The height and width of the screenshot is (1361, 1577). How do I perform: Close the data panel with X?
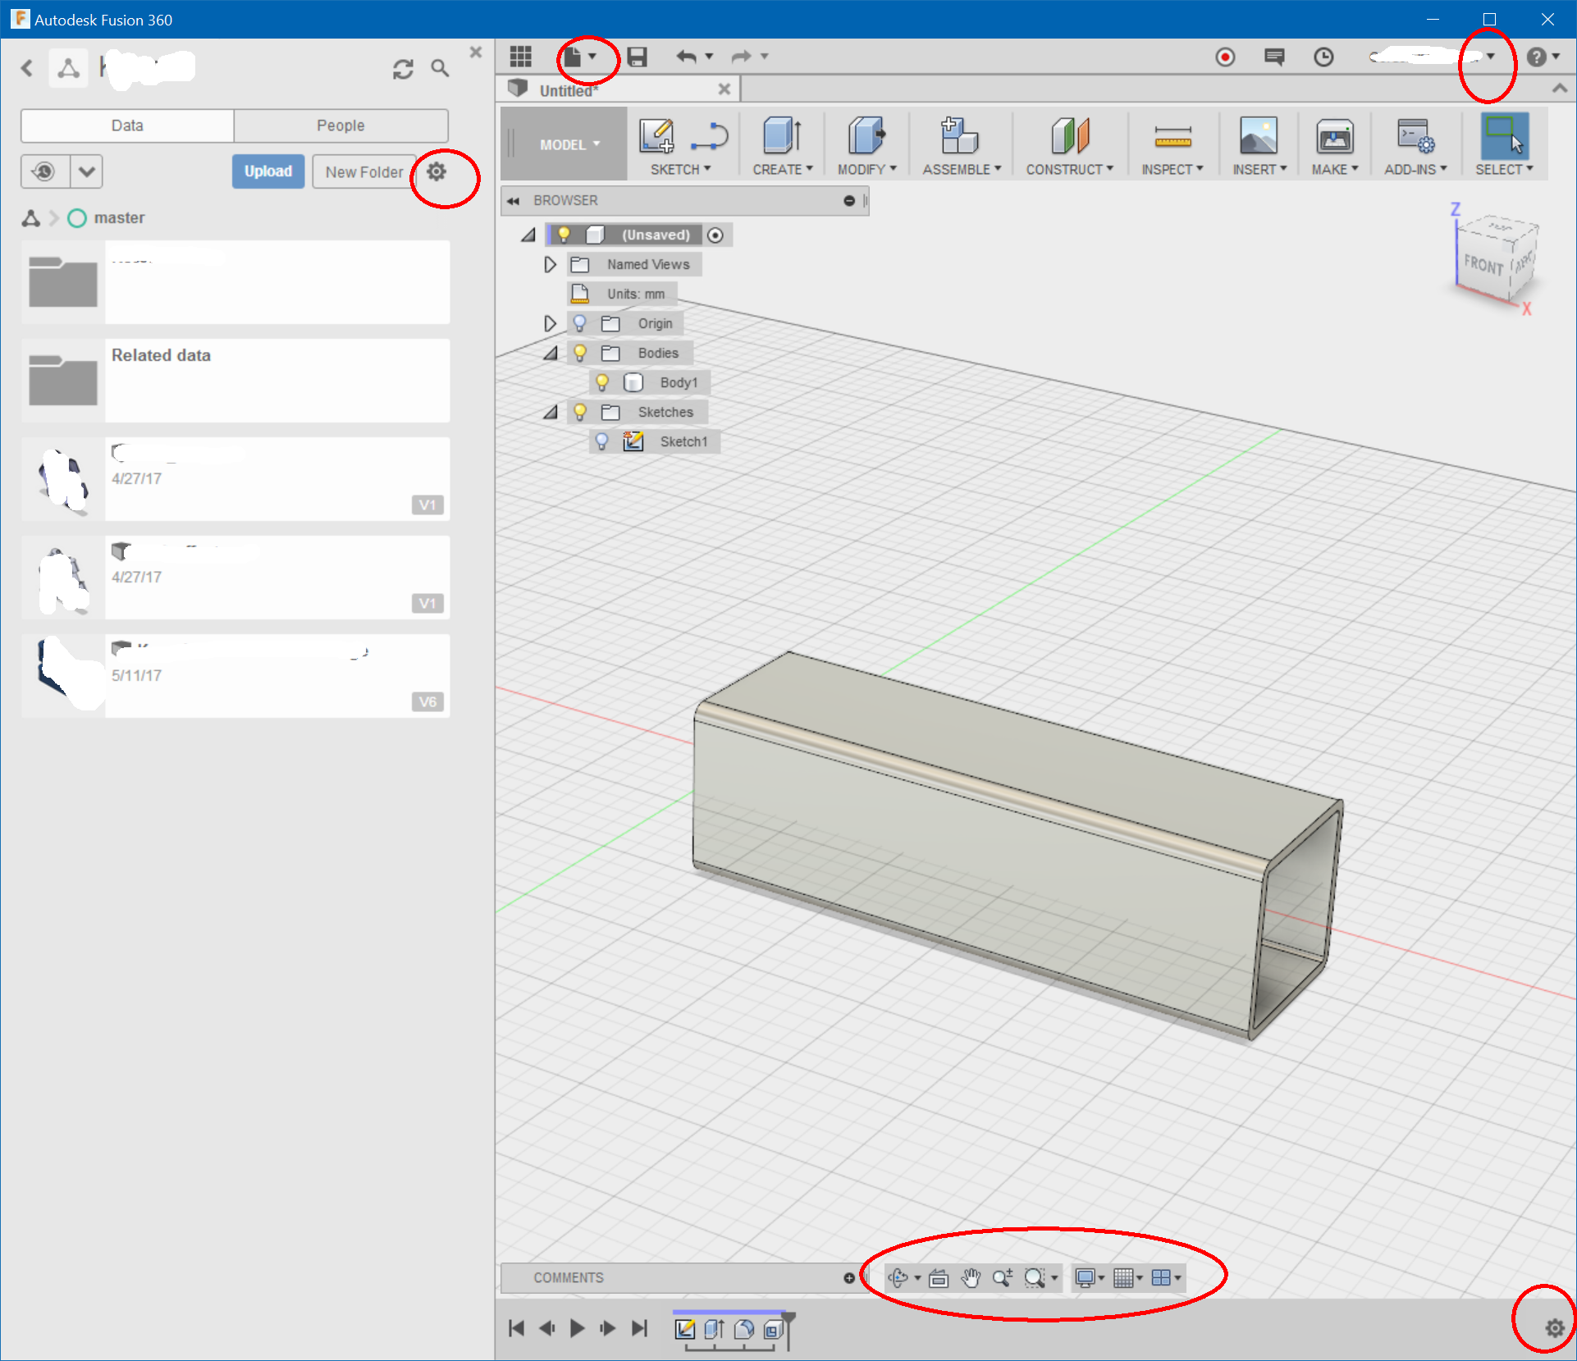click(x=476, y=52)
